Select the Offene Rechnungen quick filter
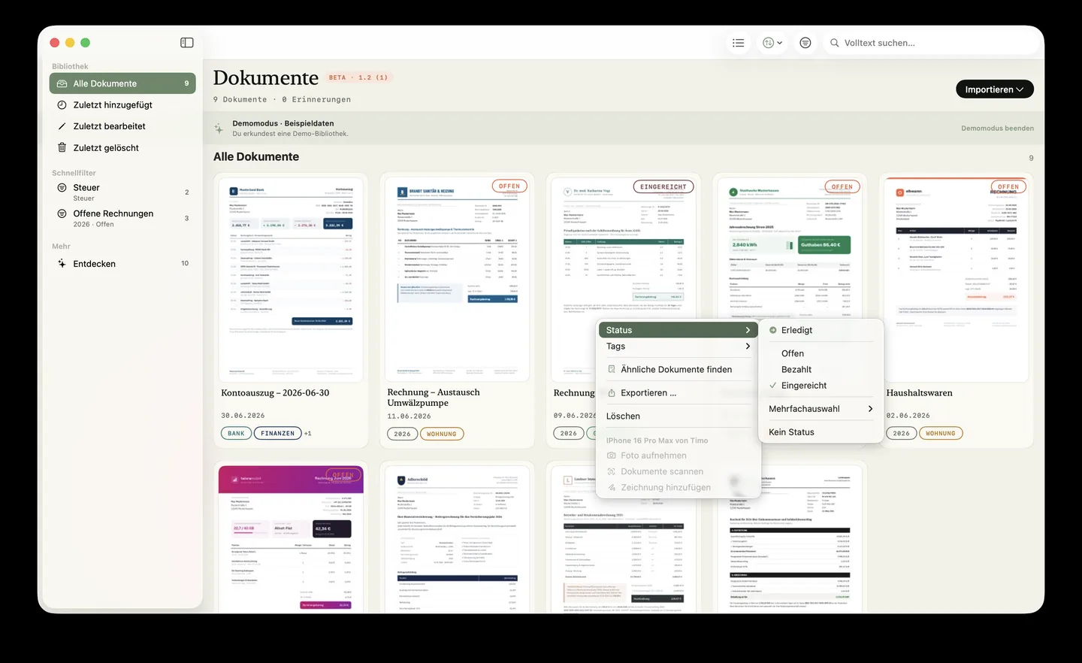1082x663 pixels. 122,218
